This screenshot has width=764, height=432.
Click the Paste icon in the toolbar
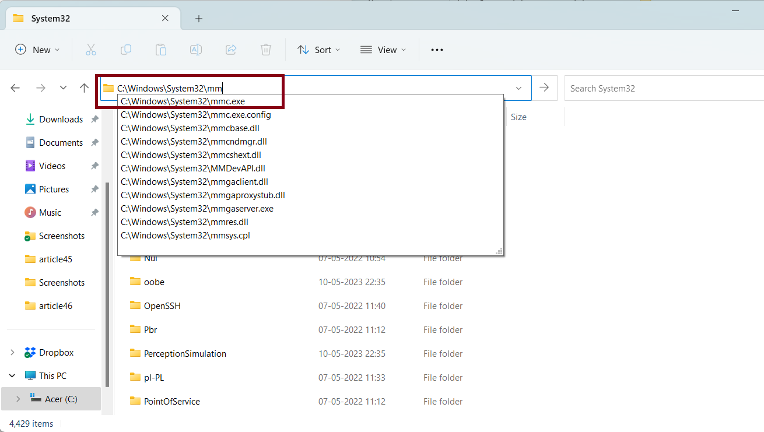tap(160, 50)
